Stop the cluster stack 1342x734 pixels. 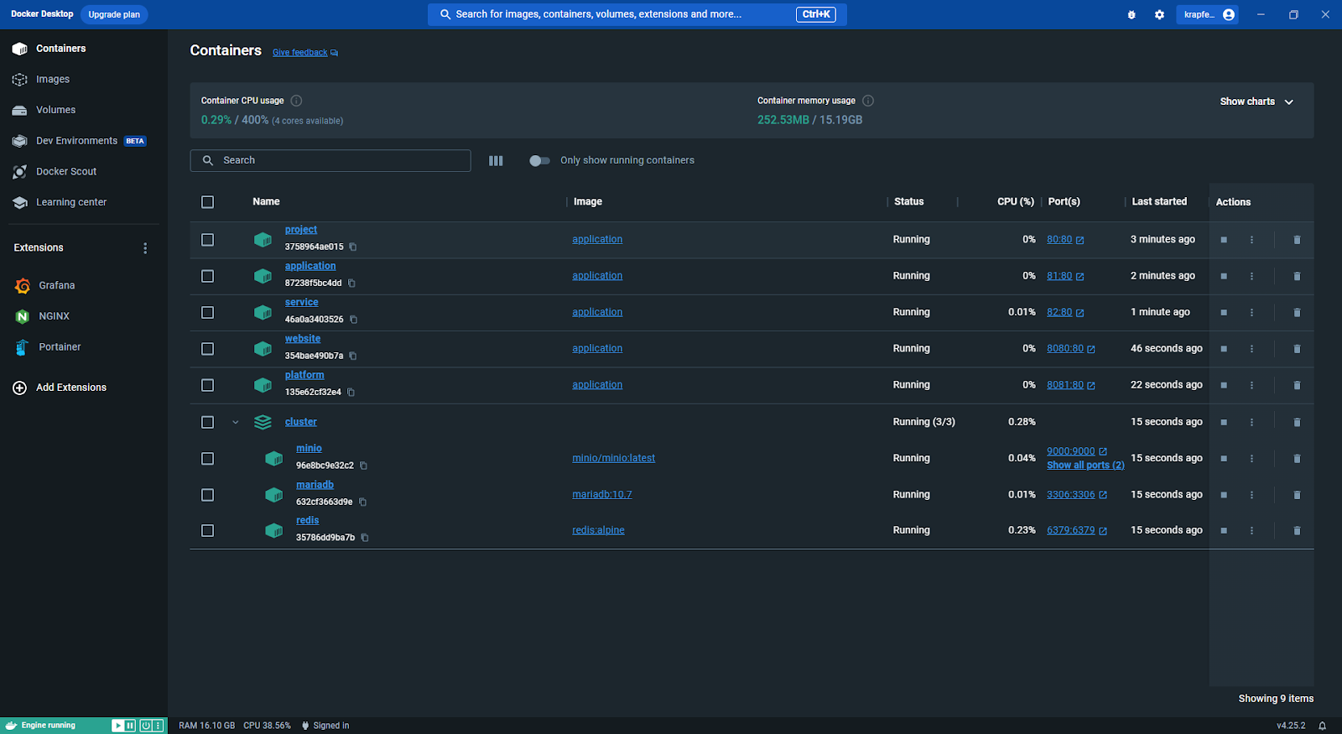1224,422
